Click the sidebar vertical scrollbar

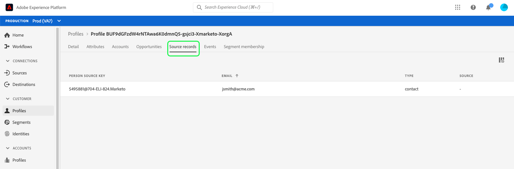[57, 98]
